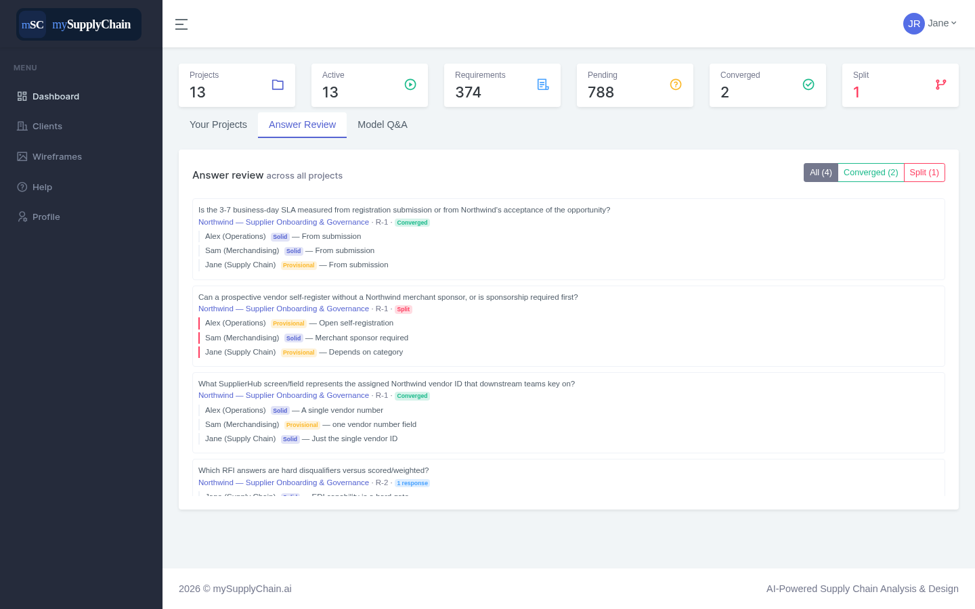Click the 1 response badge

412,483
